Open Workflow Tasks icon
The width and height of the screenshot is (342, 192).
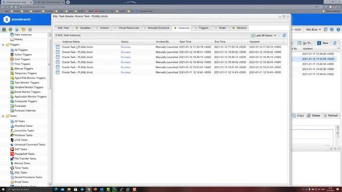(12, 126)
